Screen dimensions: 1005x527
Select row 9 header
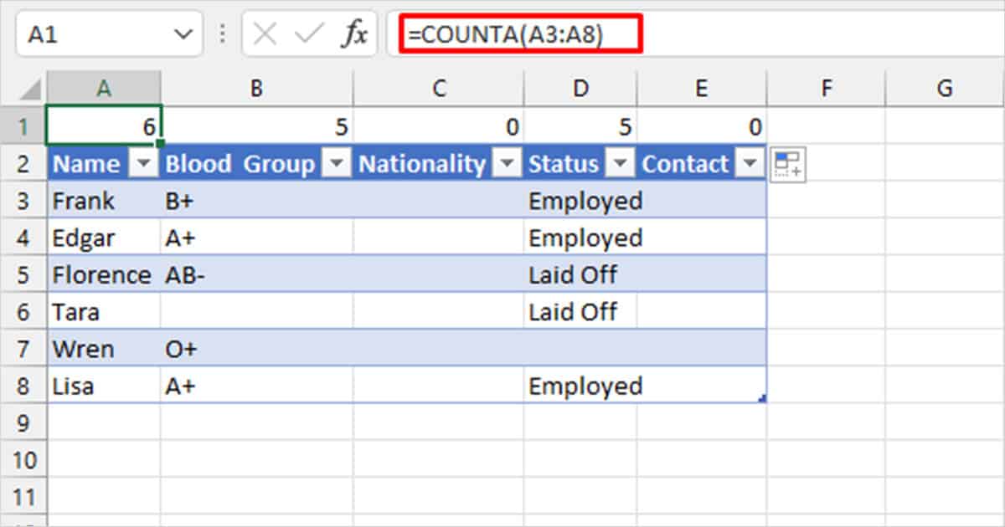click(x=24, y=422)
